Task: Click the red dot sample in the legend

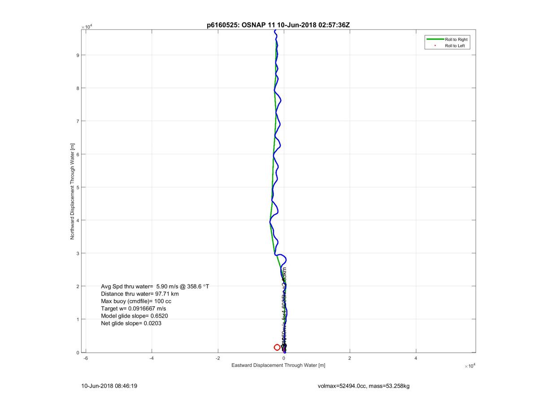Action: 435,46
